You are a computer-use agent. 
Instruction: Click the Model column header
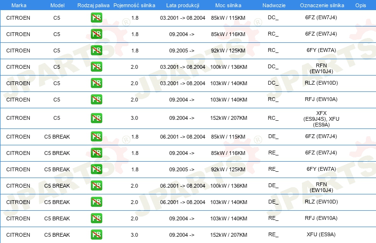[x=57, y=5]
